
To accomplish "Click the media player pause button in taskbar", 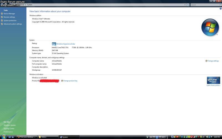I will [157, 137].
